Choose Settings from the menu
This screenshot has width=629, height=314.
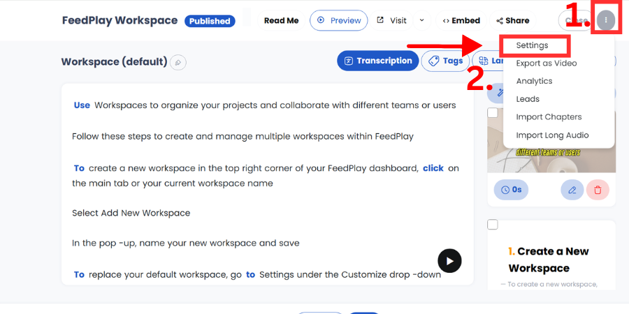pos(532,45)
